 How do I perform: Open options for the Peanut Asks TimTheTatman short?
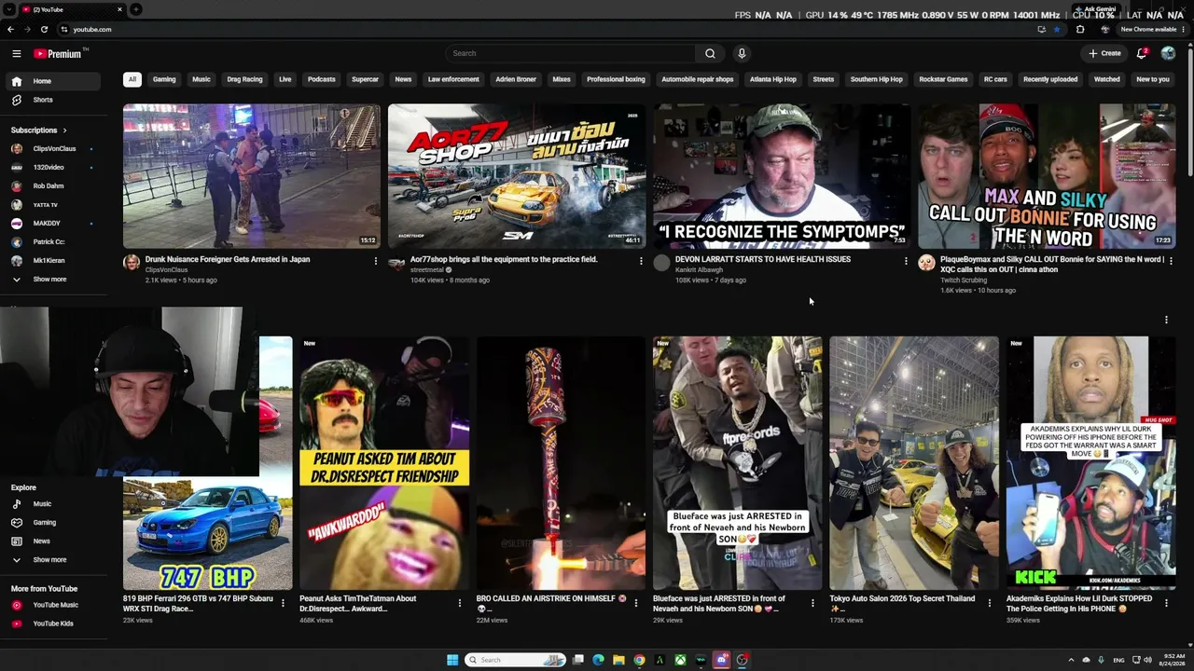[459, 603]
